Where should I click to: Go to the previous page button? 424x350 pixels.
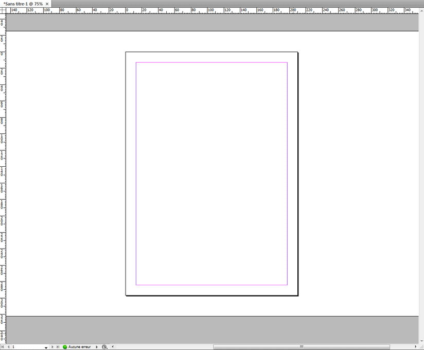(x=8, y=347)
